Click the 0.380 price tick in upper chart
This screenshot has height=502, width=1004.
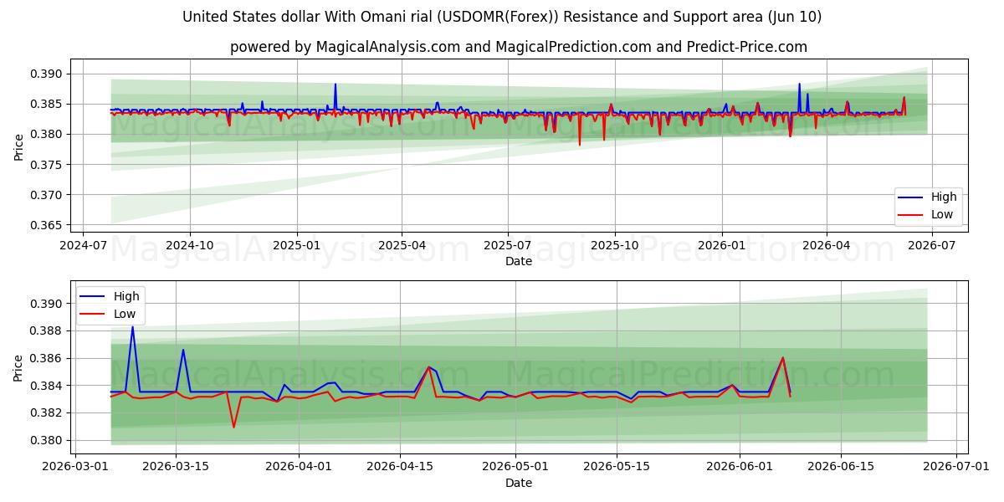tap(48, 135)
